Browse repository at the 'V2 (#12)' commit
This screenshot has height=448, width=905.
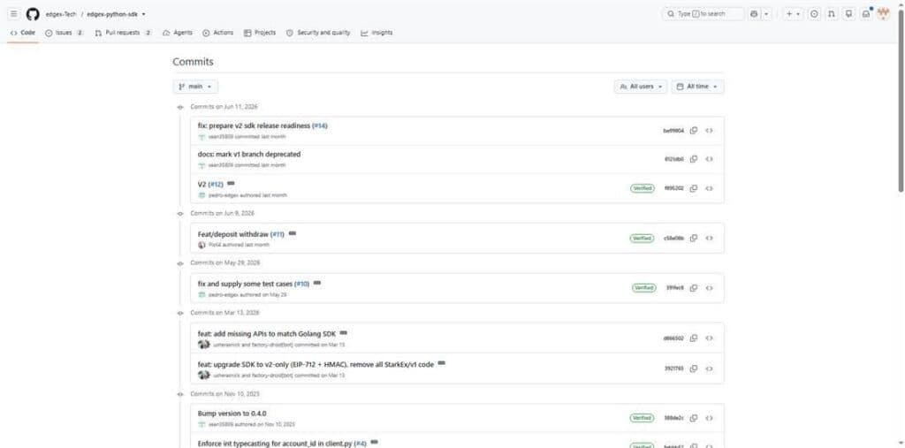710,188
